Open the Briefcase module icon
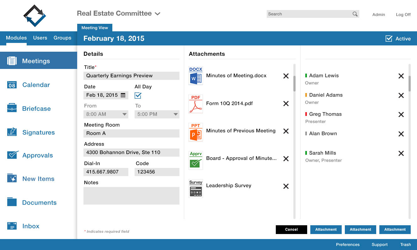This screenshot has width=417, height=250. click(x=12, y=108)
